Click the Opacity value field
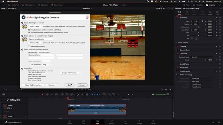223x125 pixels. coord(210,60)
